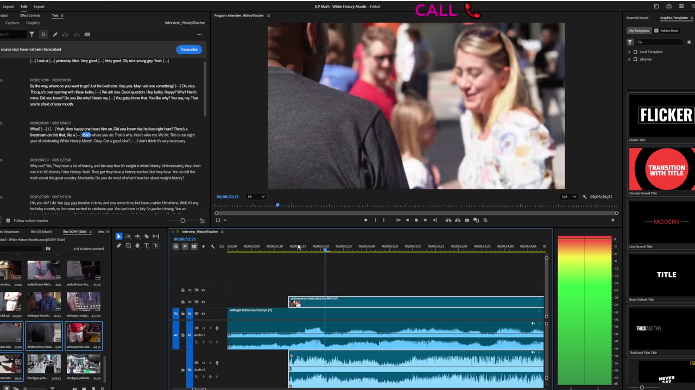Open Text panel hamburger menu
Image resolution: width=695 pixels, height=390 pixels.
[x=62, y=16]
